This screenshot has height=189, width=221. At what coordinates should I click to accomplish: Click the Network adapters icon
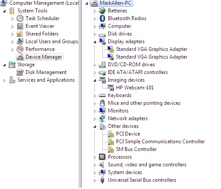click(x=102, y=118)
